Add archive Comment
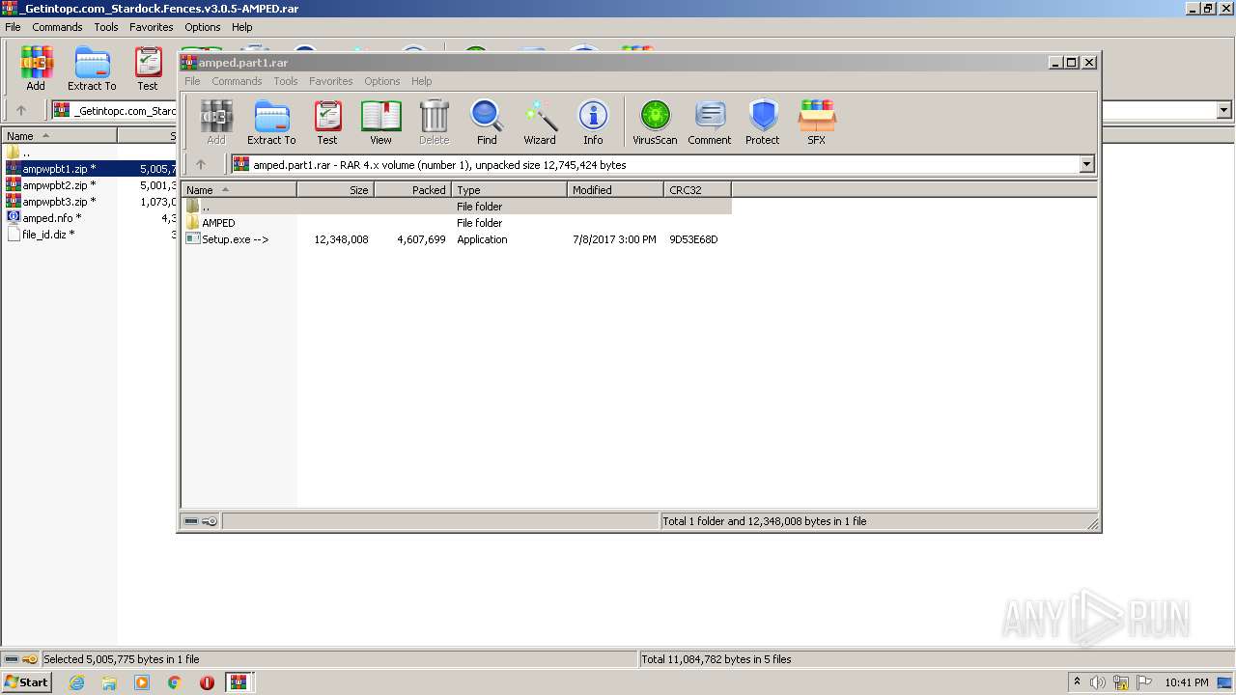This screenshot has width=1236, height=695. (710, 123)
